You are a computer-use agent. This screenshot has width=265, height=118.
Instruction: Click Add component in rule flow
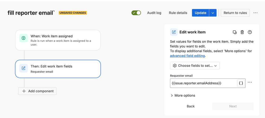(x=37, y=91)
